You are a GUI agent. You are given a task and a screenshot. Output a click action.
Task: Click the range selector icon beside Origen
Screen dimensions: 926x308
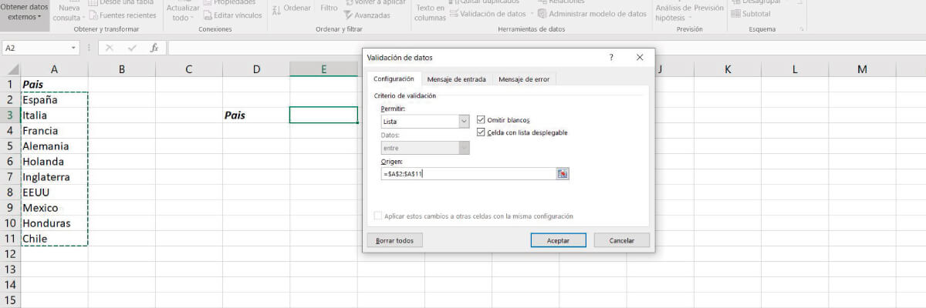pyautogui.click(x=563, y=174)
